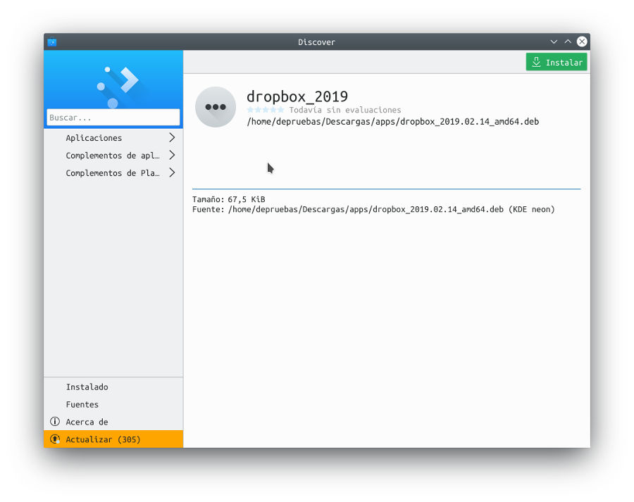Click the update icon beside Actualizar
This screenshot has width=634, height=502.
tap(54, 439)
